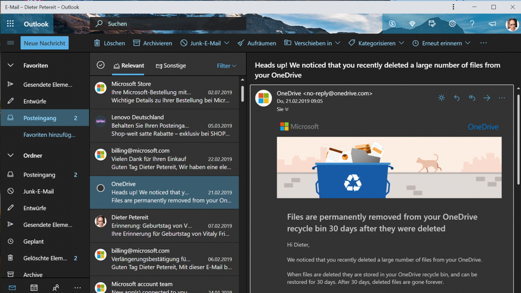Click the reply all arrow icon
The width and height of the screenshot is (521, 293).
click(x=472, y=98)
